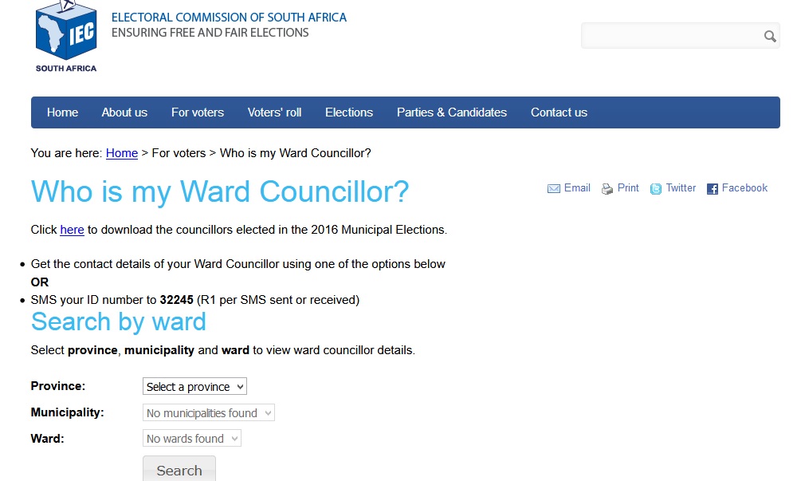
Task: Open the Municipality dropdown
Action: [x=209, y=413]
